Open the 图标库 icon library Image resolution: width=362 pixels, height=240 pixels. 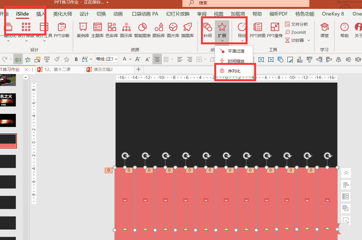[x=159, y=30]
